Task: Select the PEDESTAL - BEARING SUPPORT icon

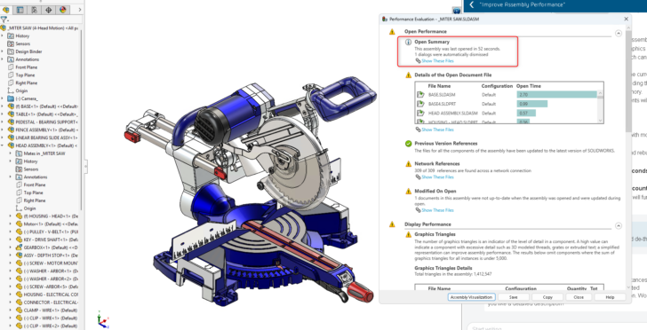Action: (11, 122)
